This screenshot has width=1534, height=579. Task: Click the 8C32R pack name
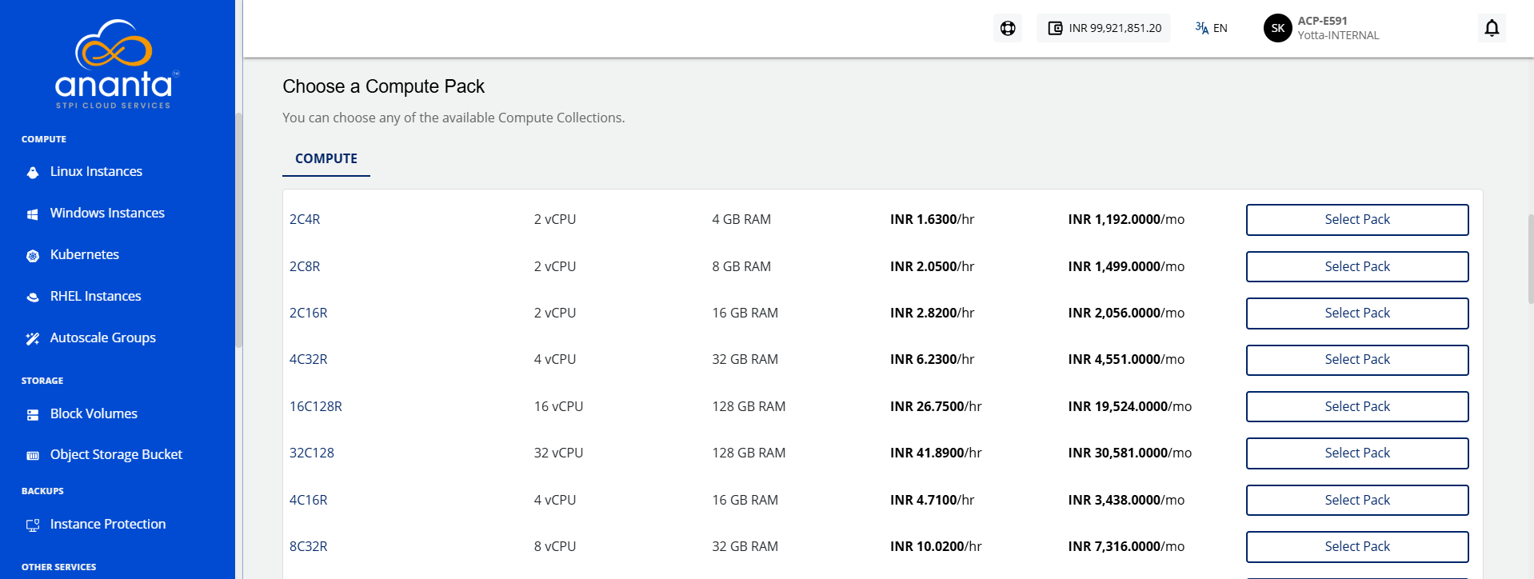coord(309,546)
